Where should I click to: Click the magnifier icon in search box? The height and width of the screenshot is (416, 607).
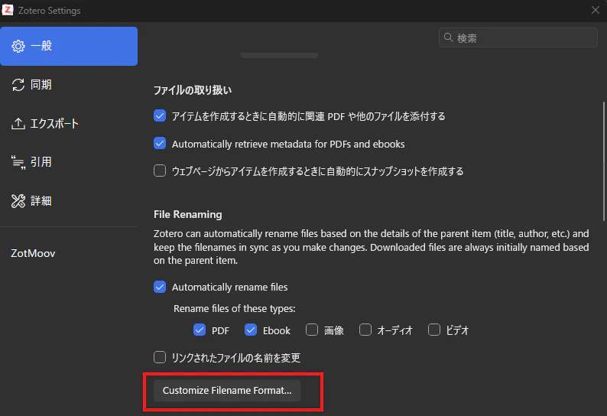coord(448,37)
